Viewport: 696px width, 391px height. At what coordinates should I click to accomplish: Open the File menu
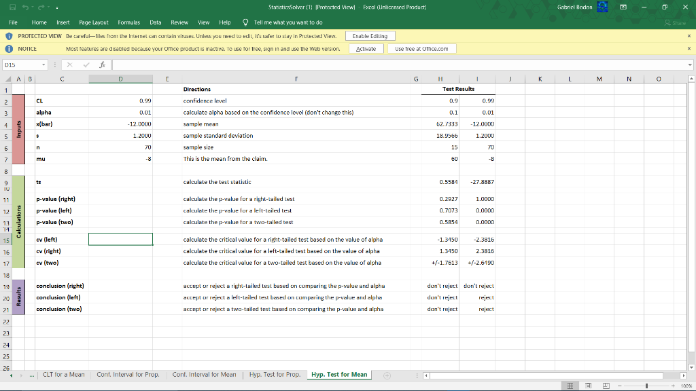(x=14, y=22)
